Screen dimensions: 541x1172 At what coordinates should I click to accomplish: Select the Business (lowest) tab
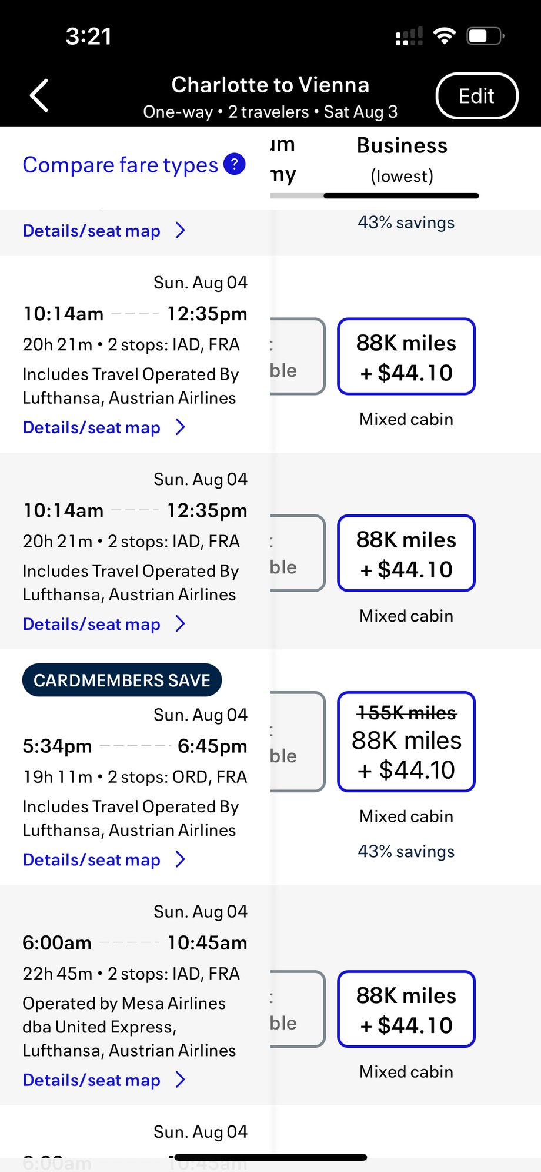(x=402, y=160)
